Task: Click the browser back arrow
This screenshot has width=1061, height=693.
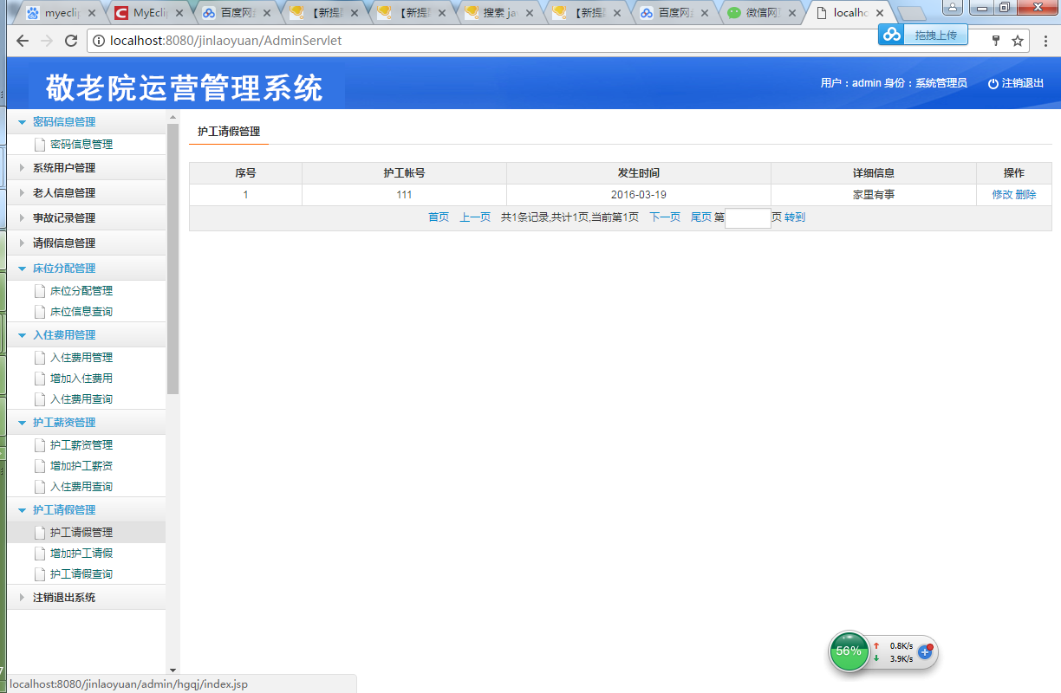Action: [22, 41]
